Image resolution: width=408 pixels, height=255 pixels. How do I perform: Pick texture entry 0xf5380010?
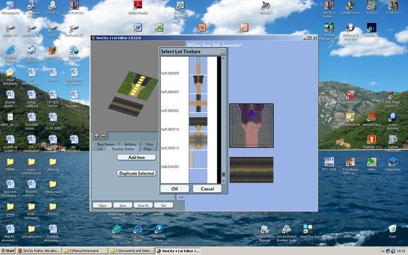pyautogui.click(x=170, y=130)
